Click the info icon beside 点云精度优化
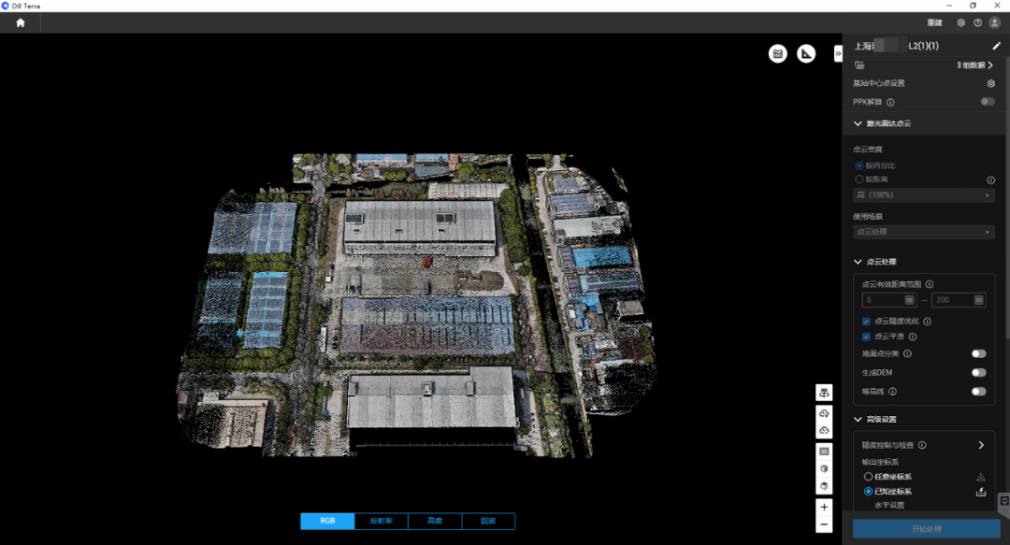The image size is (1010, 545). tap(927, 321)
